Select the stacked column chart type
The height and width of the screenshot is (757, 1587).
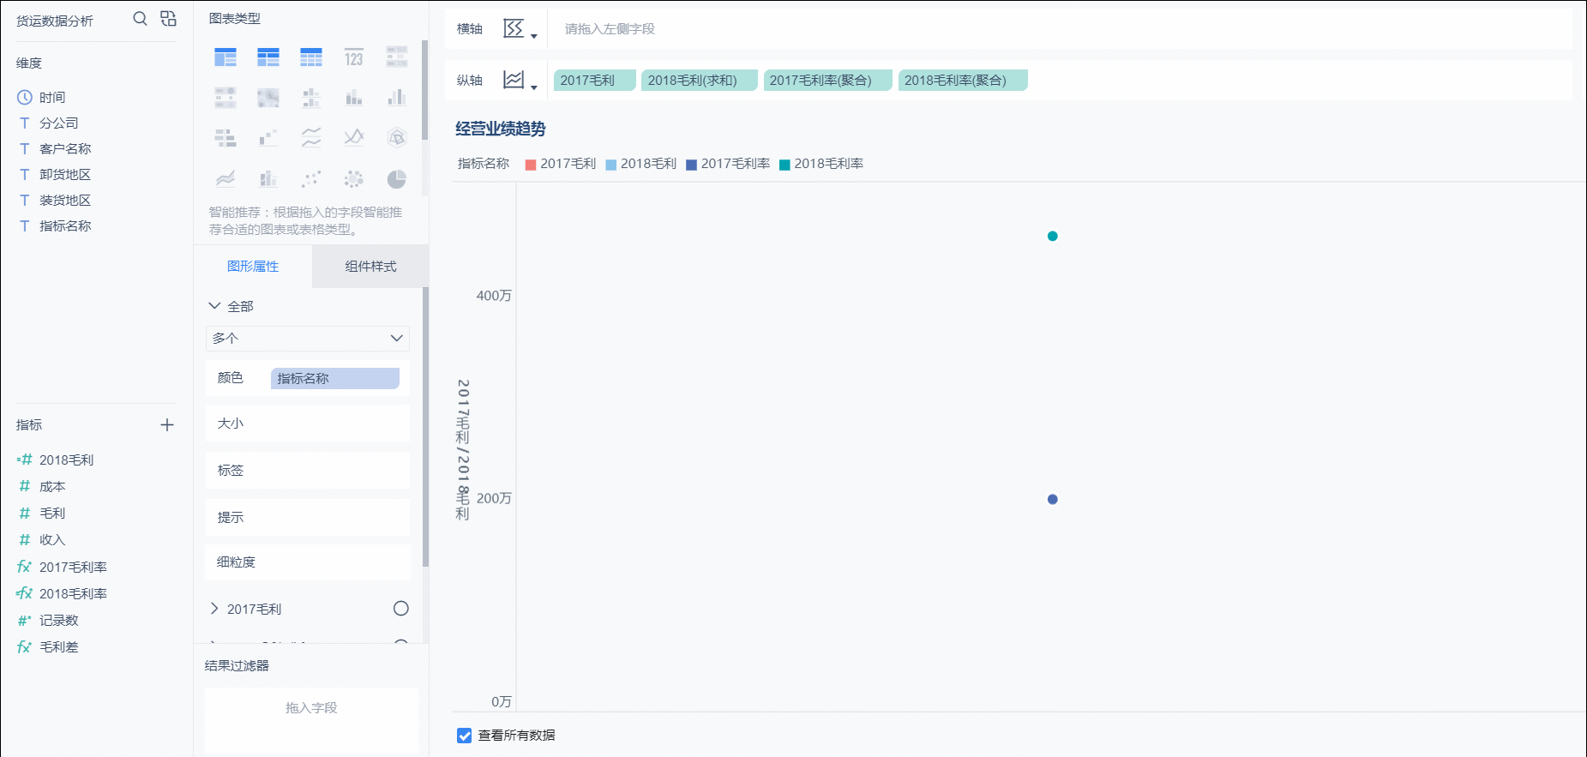(354, 98)
